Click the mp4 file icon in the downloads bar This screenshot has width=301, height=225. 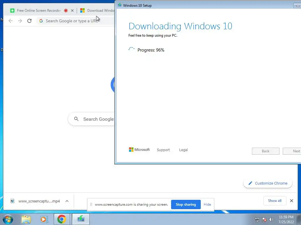(12, 201)
